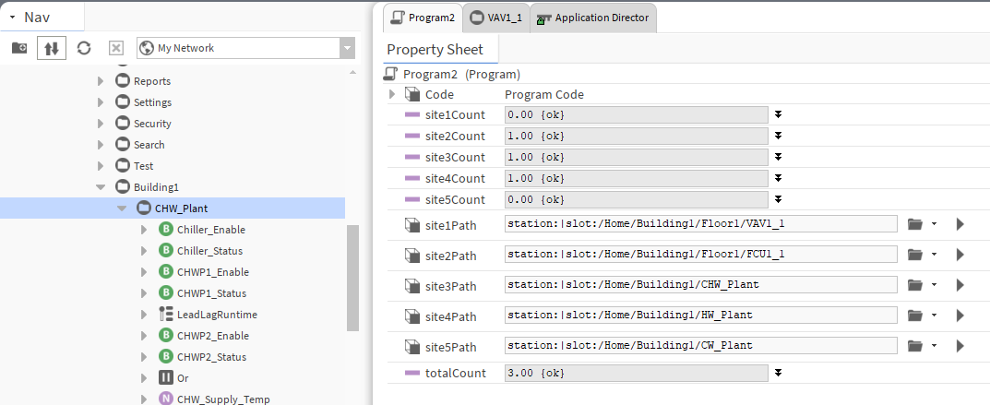Click the LeadLagRuntime component icon
This screenshot has width=990, height=405.
166,315
